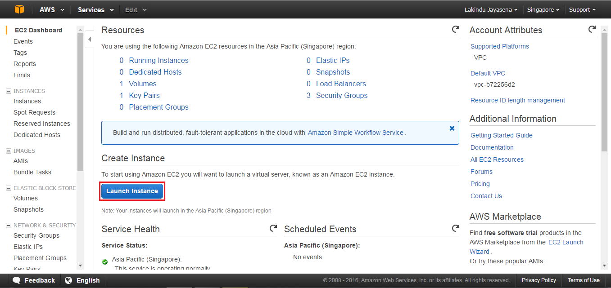Dismiss the Simple Workflow Service banner
The height and width of the screenshot is (288, 611).
pyautogui.click(x=452, y=128)
